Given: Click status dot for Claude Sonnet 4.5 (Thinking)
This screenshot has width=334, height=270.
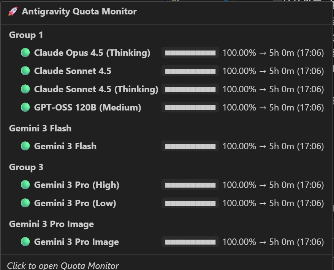Looking at the screenshot, I should pyautogui.click(x=25, y=89).
